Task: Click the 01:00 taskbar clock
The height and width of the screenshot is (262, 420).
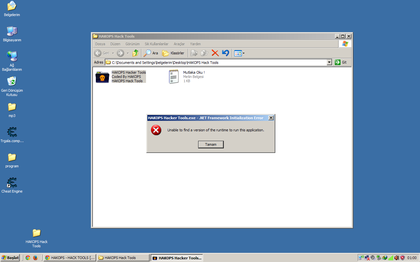Action: (x=412, y=258)
